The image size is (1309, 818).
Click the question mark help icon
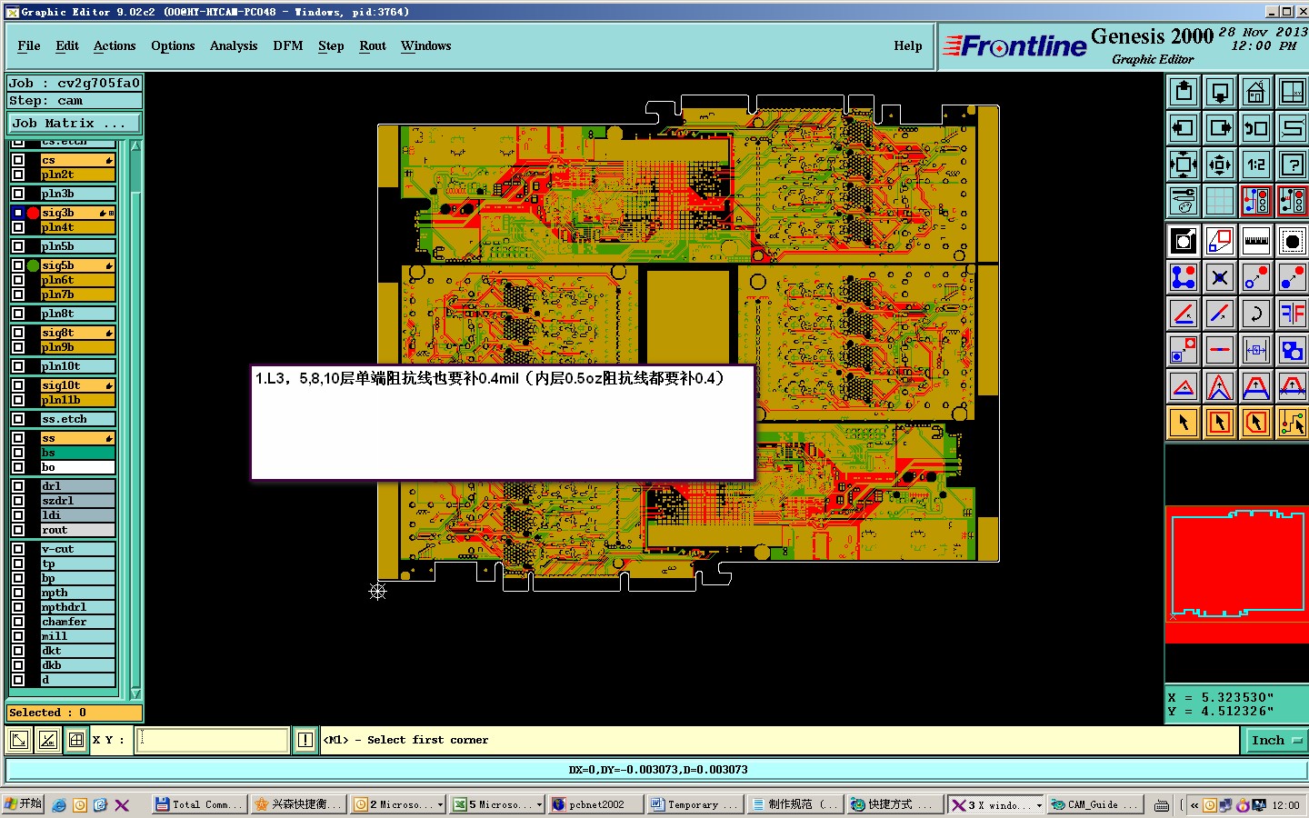1293,165
